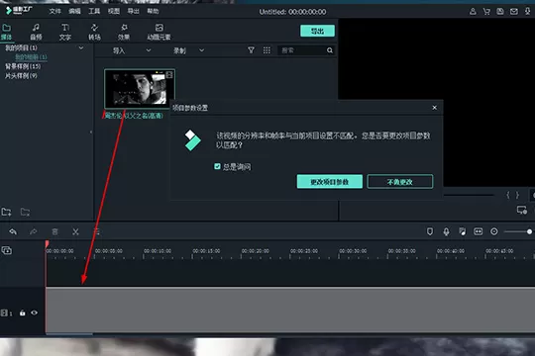Click the left curly brace mark-in icon
The height and width of the screenshot is (356, 535).
508,195
